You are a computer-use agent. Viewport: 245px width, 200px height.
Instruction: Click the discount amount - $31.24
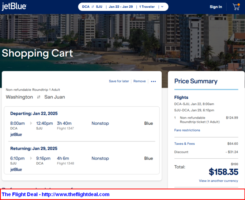tap(232, 152)
